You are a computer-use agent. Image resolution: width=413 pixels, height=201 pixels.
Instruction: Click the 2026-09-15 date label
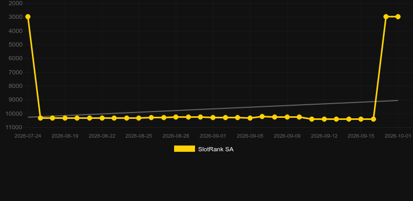[361, 136]
